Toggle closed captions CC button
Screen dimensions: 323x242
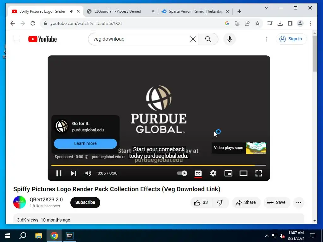coord(198,174)
